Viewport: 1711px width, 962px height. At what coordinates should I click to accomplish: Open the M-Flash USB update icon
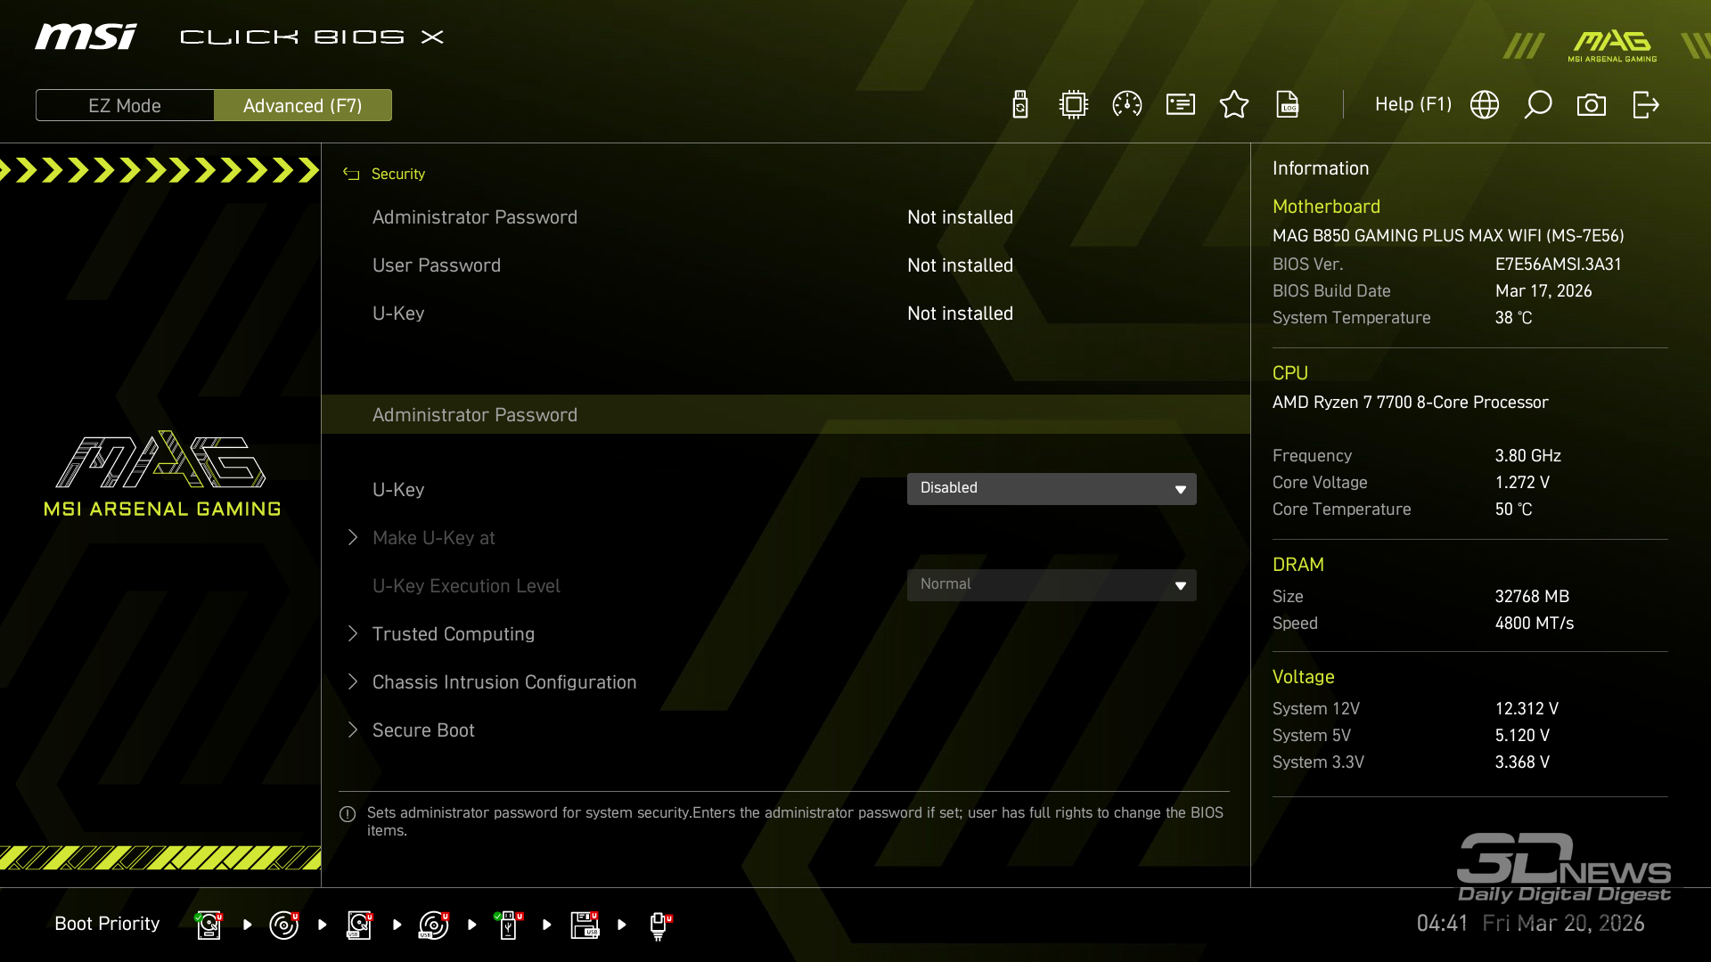point(1020,105)
